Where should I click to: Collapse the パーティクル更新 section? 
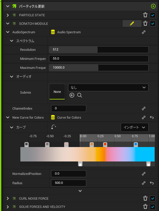(x=8, y=6)
